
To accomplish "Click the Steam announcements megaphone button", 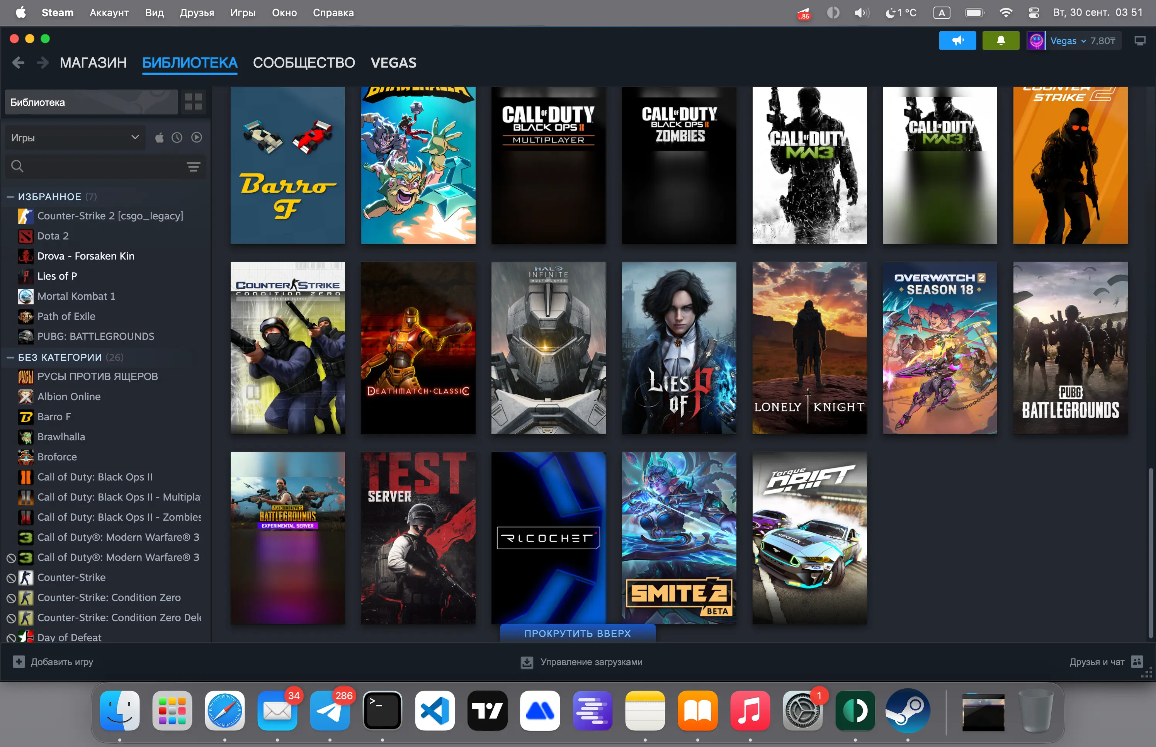I will [957, 41].
